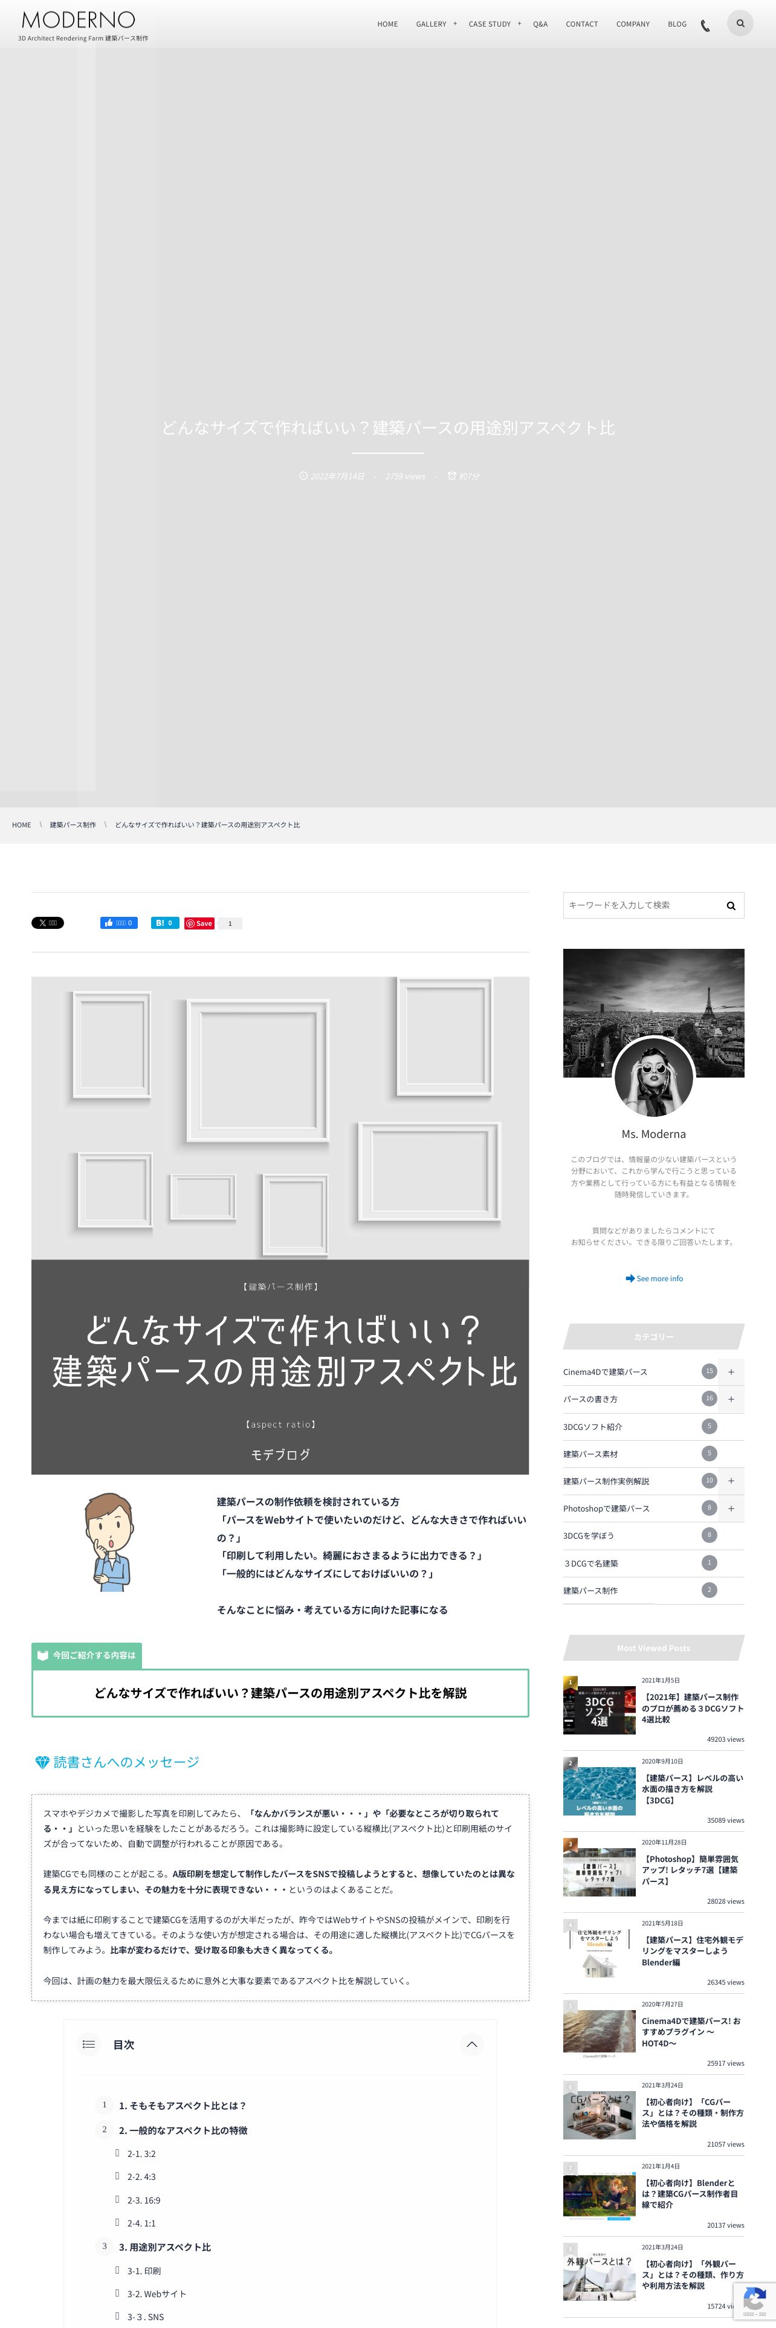
Task: Open the CASE STUDY menu item
Action: [490, 24]
